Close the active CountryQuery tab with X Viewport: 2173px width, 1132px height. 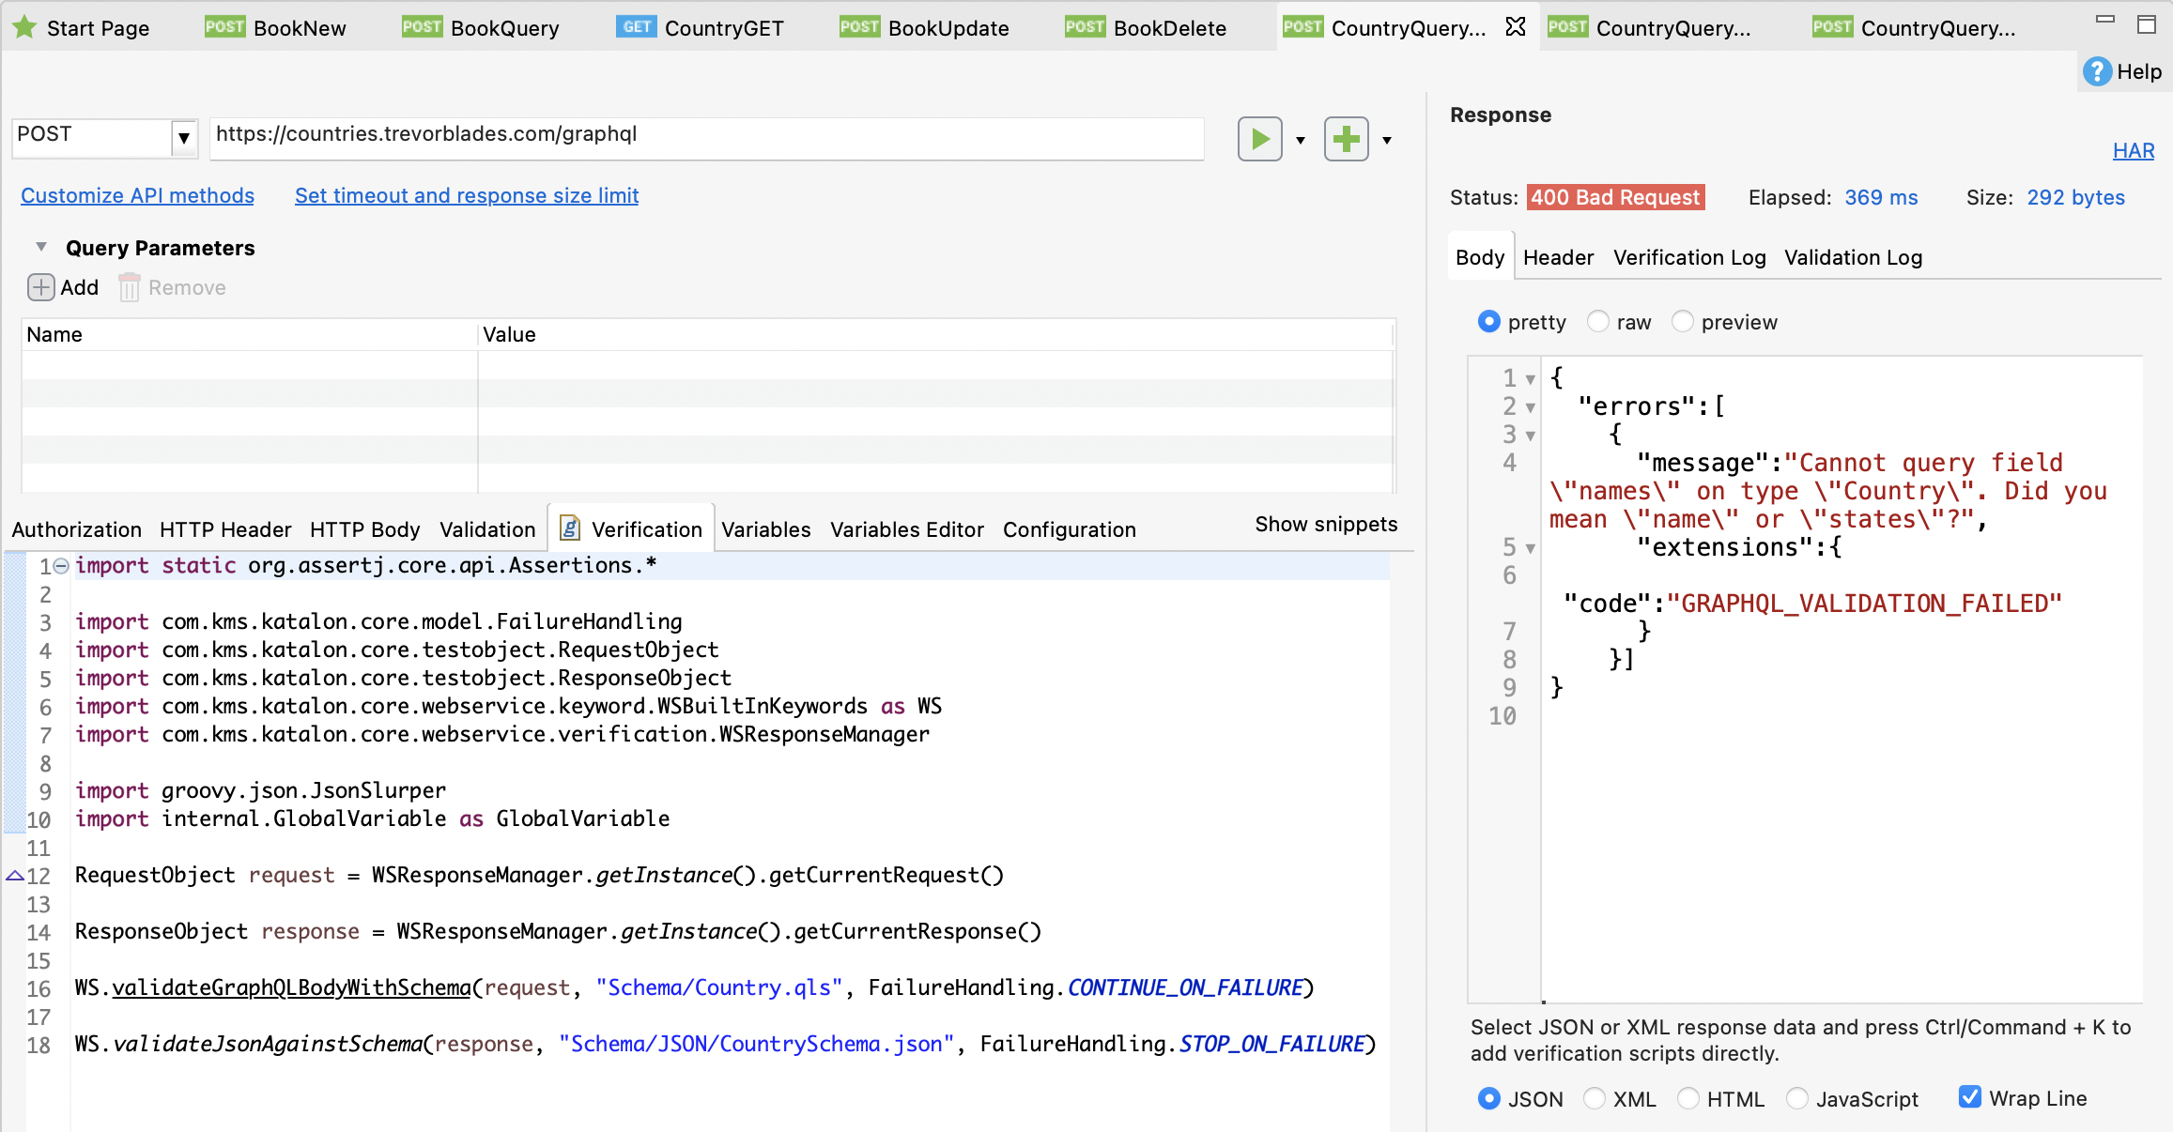point(1515,27)
